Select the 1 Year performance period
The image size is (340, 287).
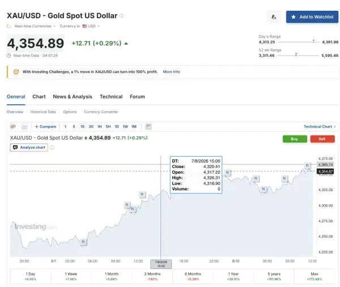tap(233, 276)
